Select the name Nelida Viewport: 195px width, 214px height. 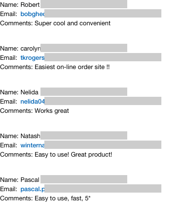[x=29, y=92]
